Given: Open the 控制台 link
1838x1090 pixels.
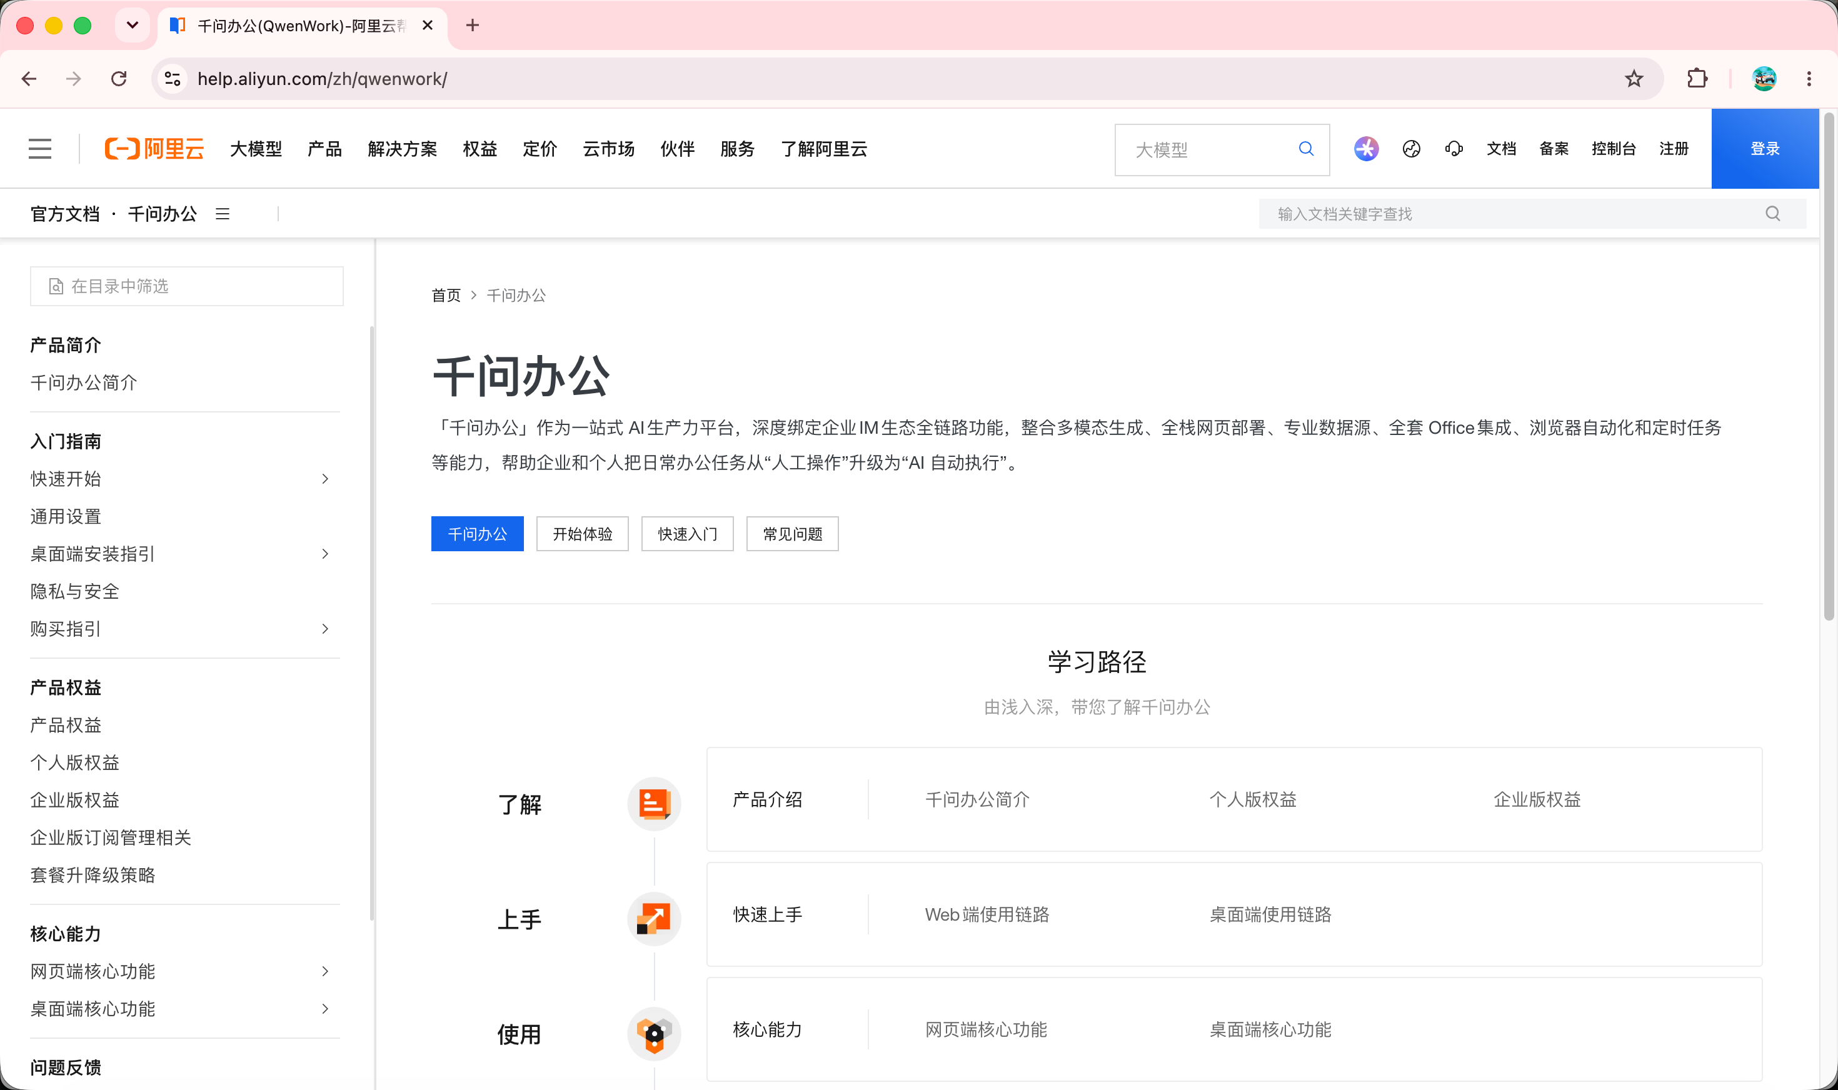Looking at the screenshot, I should click(x=1614, y=149).
